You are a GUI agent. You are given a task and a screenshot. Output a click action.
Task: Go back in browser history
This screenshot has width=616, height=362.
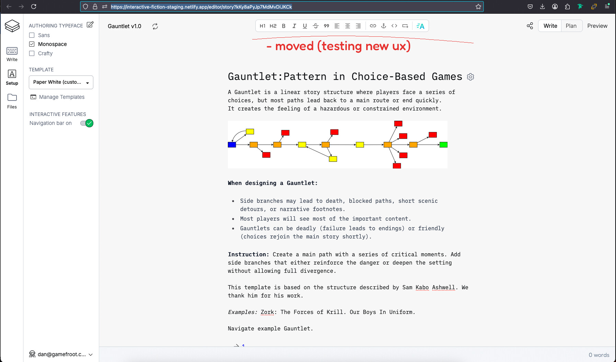tap(9, 7)
